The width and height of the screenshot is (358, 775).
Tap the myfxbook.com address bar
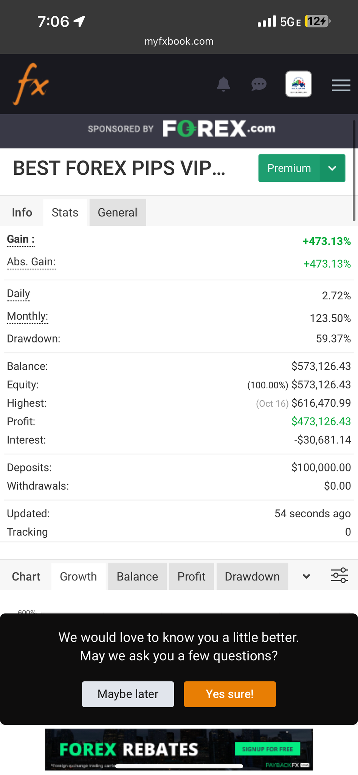(x=179, y=41)
